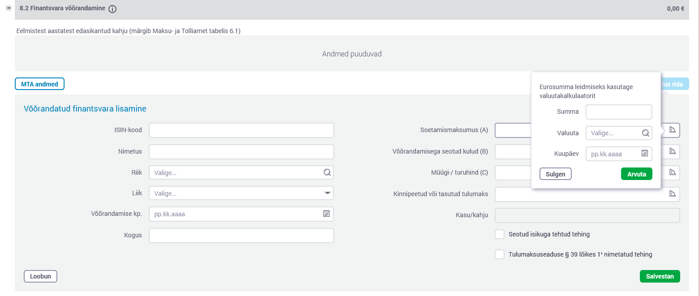This screenshot has width=699, height=296.
Task: Check Seotud isikuga tehtud tehing box
Action: coord(500,234)
